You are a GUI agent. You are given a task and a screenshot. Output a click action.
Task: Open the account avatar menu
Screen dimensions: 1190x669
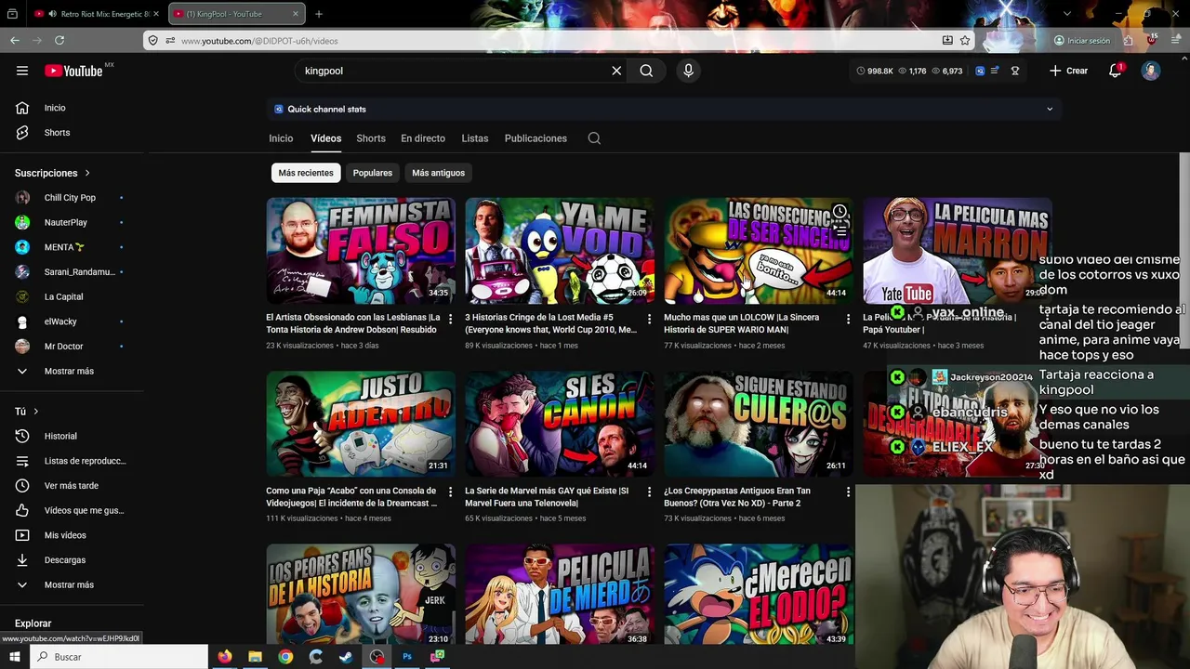1151,71
